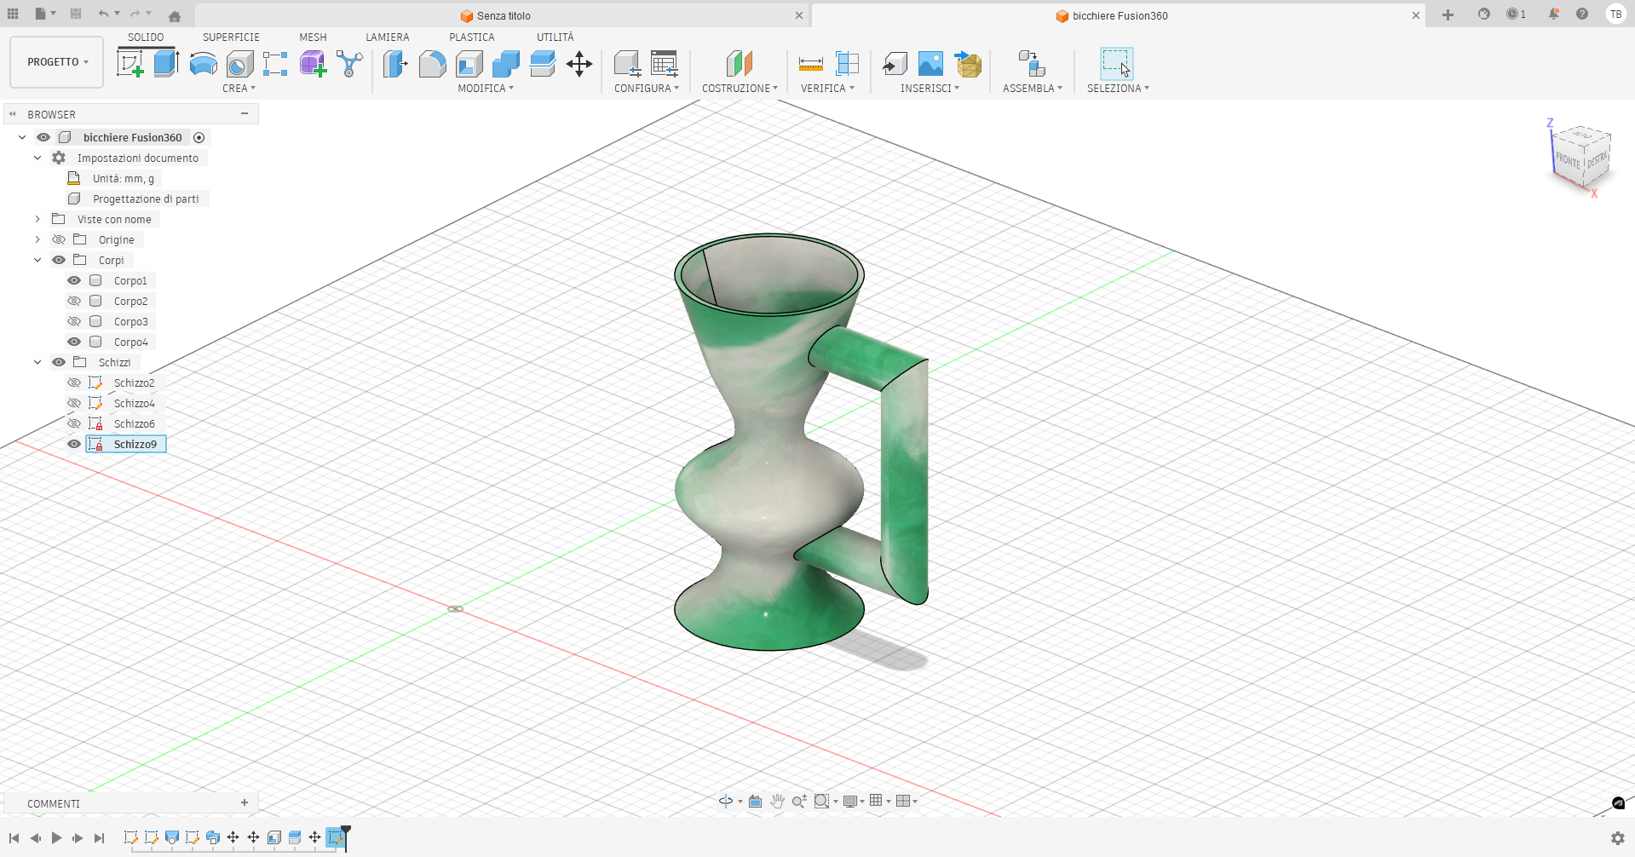Hide the Corpo1 body
Viewport: 1635px width, 857px height.
[74, 280]
